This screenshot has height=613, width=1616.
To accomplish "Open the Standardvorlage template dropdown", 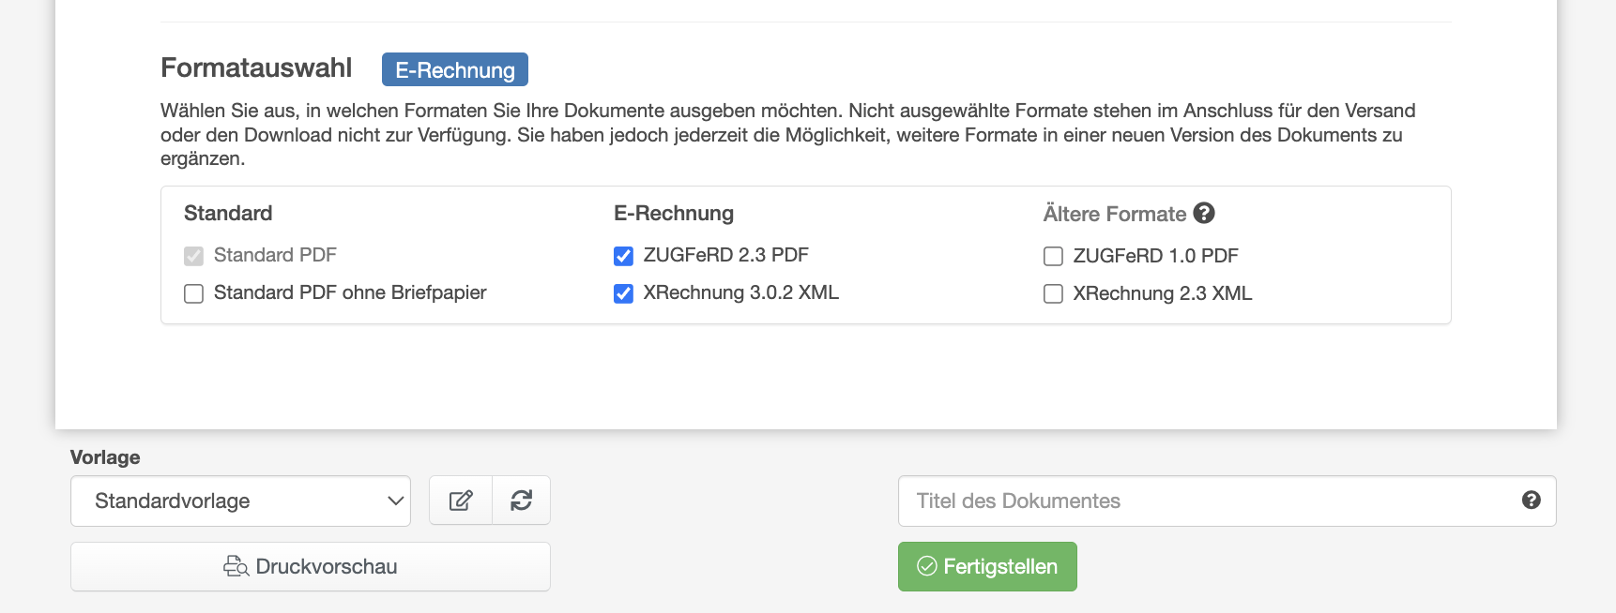I will pos(240,501).
